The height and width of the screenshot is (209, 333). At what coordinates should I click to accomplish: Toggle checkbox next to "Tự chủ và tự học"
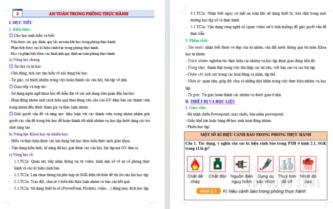click(11, 66)
